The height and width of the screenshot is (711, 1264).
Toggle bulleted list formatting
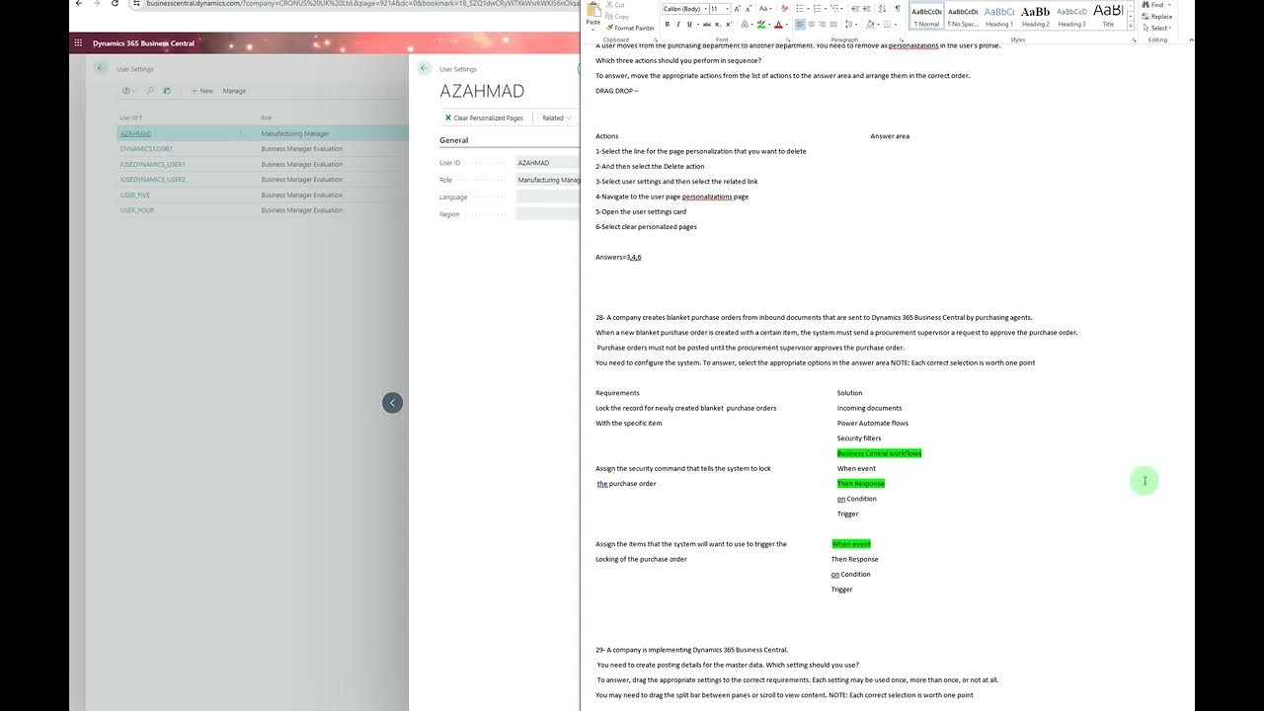pos(800,9)
